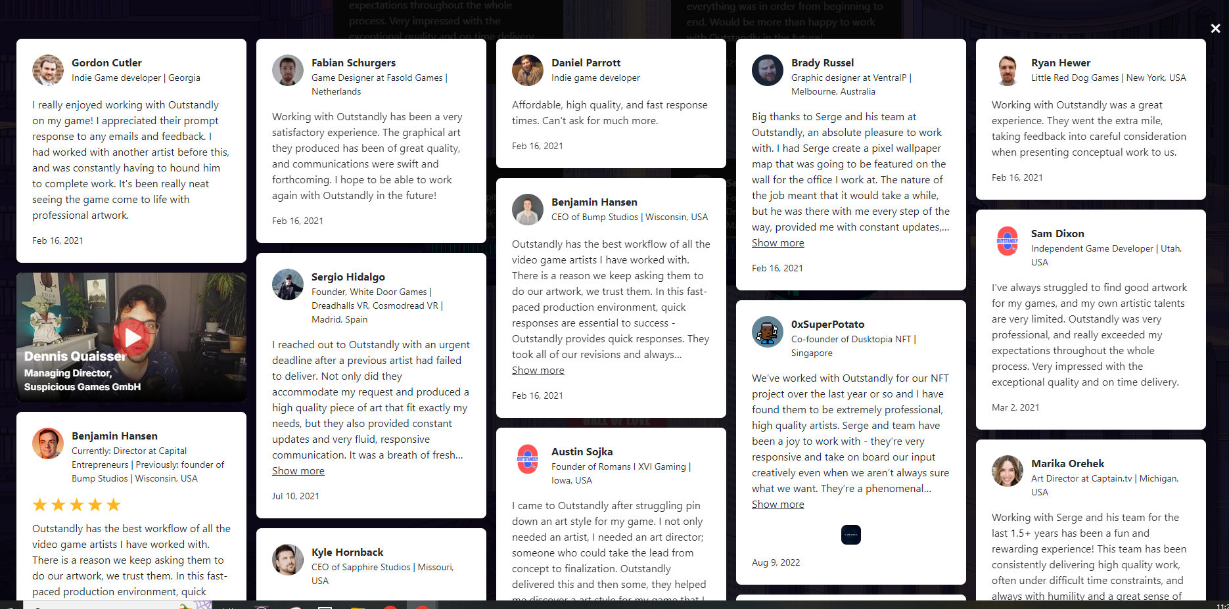Click Fabian Schurgers' profile photo

click(288, 70)
